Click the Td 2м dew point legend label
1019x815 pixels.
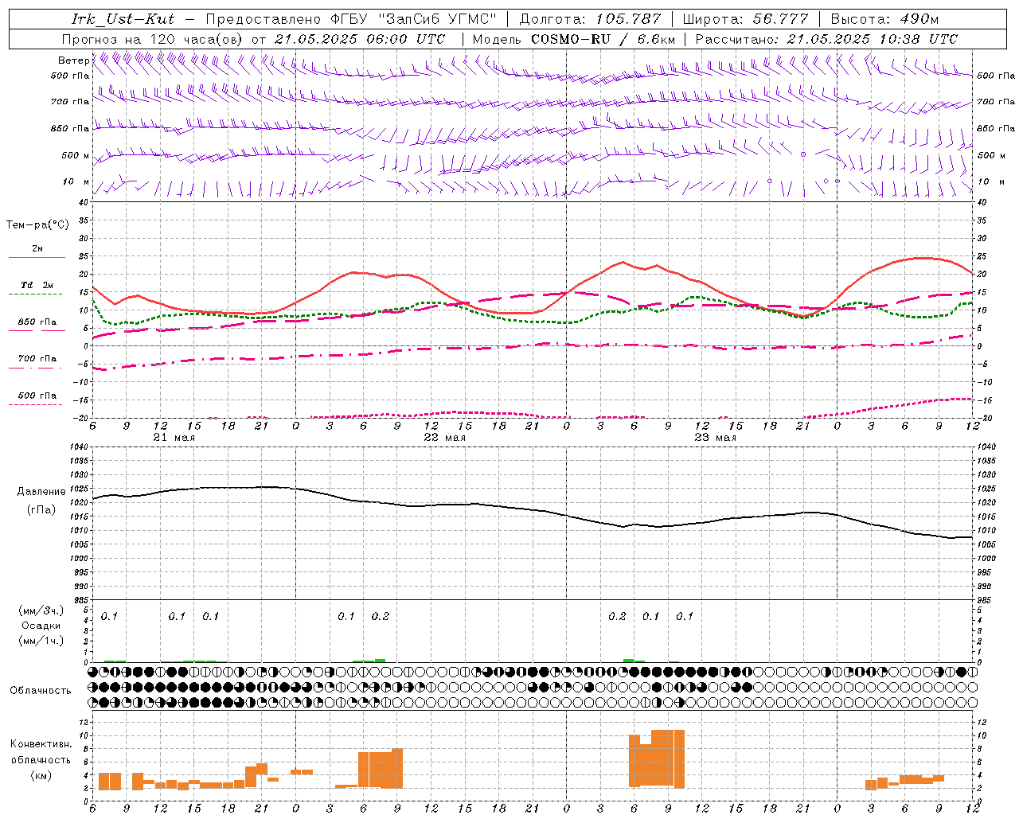(x=37, y=285)
